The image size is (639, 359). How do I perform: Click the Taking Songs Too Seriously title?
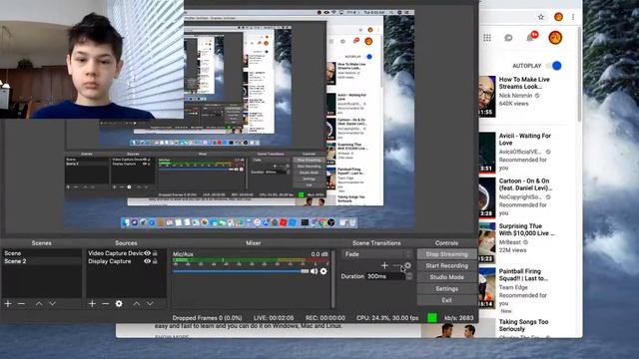click(x=523, y=325)
